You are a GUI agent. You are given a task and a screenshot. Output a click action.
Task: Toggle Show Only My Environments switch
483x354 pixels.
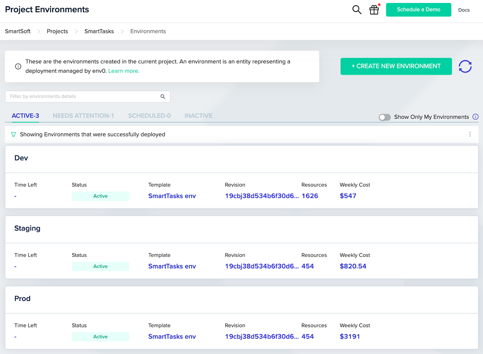tap(385, 117)
